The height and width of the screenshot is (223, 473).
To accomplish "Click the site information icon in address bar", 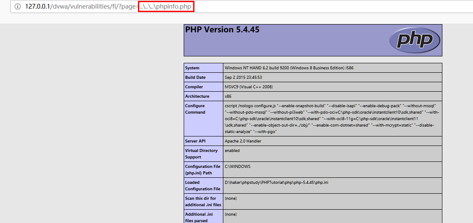I will point(17,7).
